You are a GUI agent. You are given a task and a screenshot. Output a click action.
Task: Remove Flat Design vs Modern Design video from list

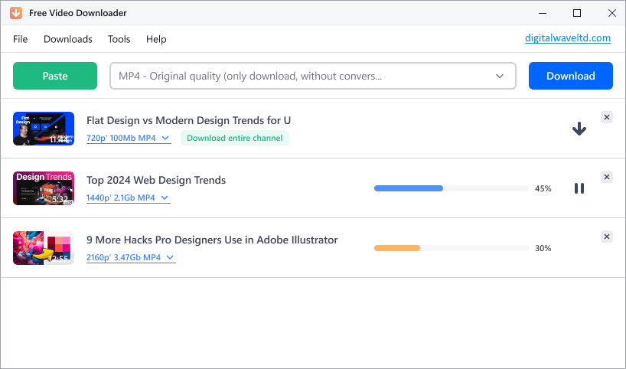coord(607,117)
